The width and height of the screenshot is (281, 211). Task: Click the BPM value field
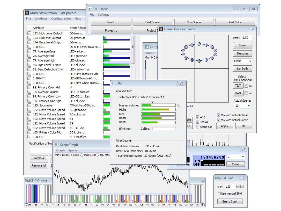pos(230,187)
